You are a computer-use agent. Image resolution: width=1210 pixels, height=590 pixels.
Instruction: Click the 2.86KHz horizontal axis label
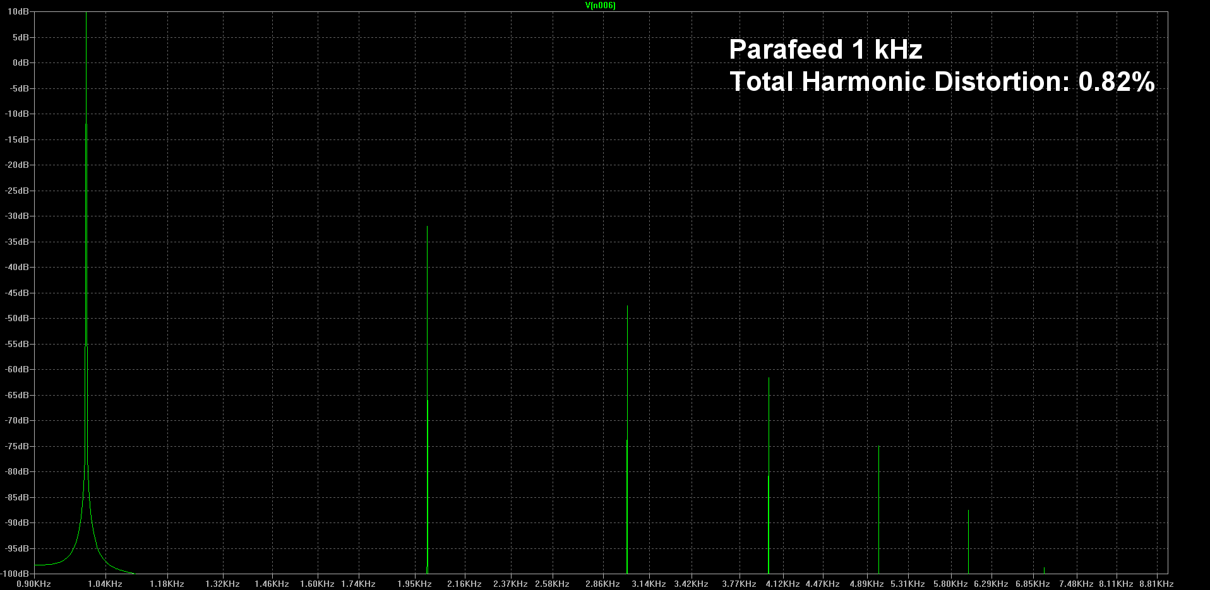(x=602, y=584)
